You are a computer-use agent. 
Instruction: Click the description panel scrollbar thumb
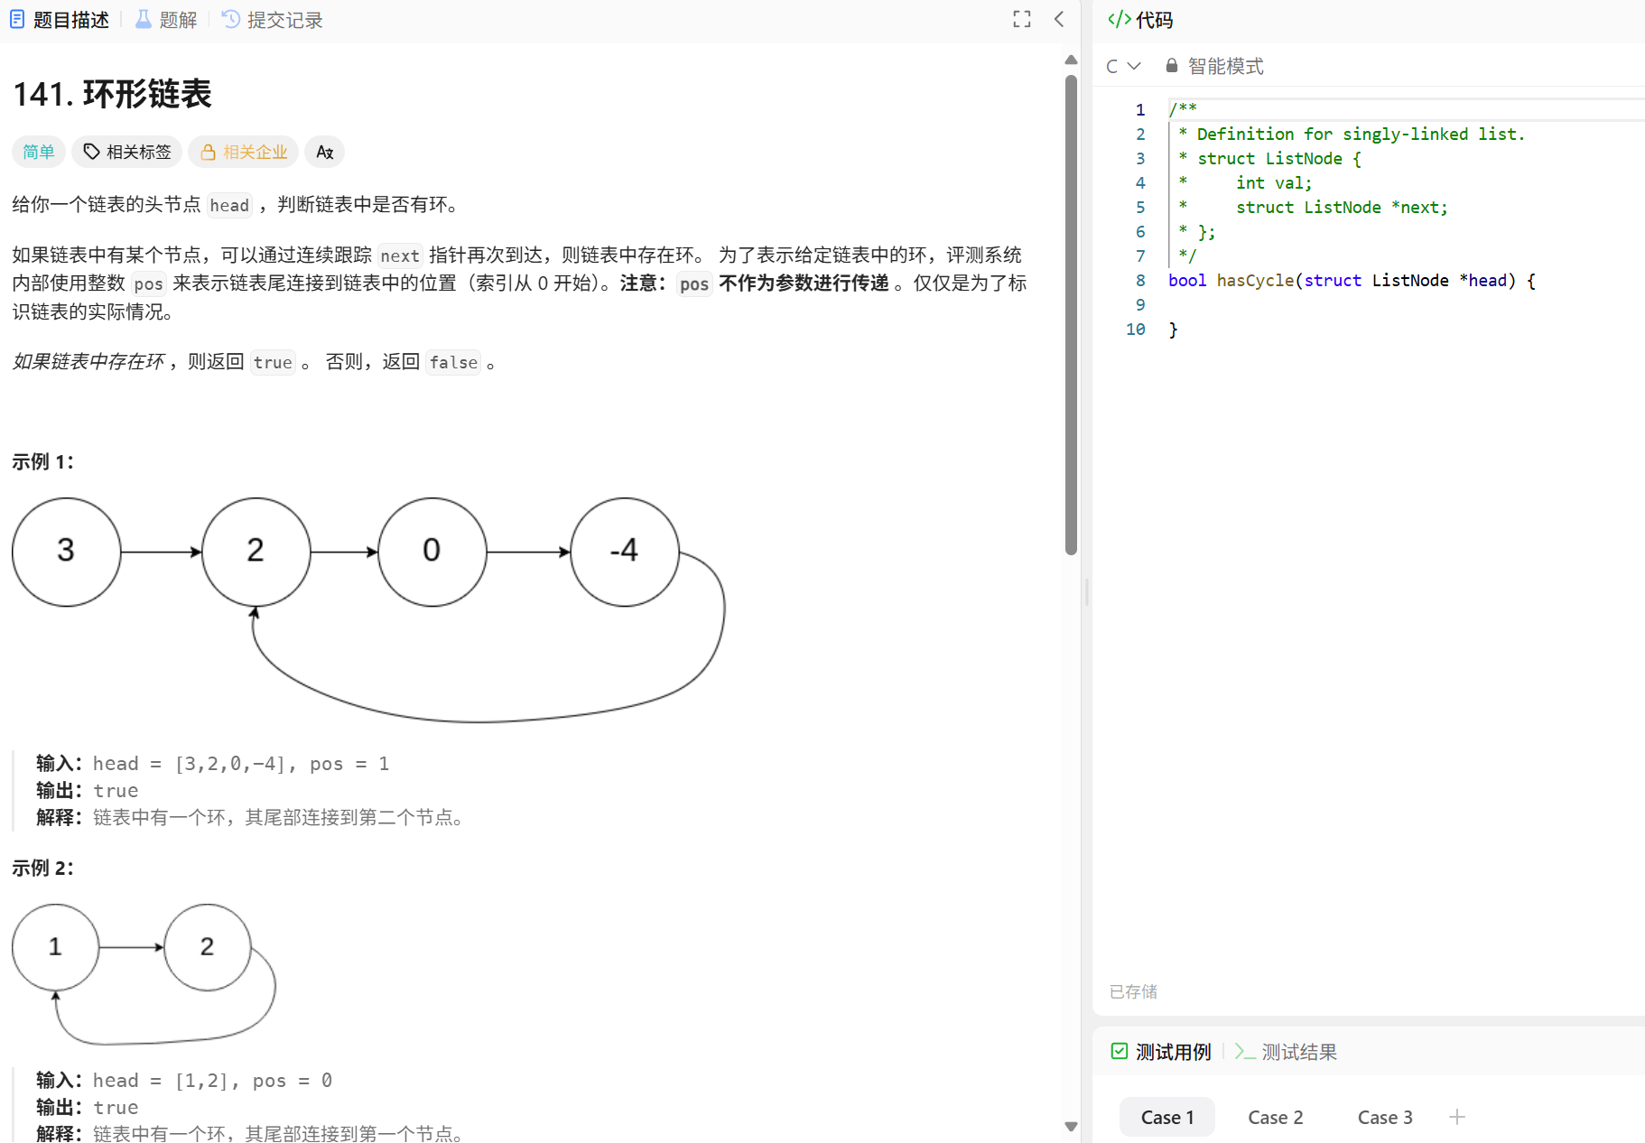[x=1071, y=314]
